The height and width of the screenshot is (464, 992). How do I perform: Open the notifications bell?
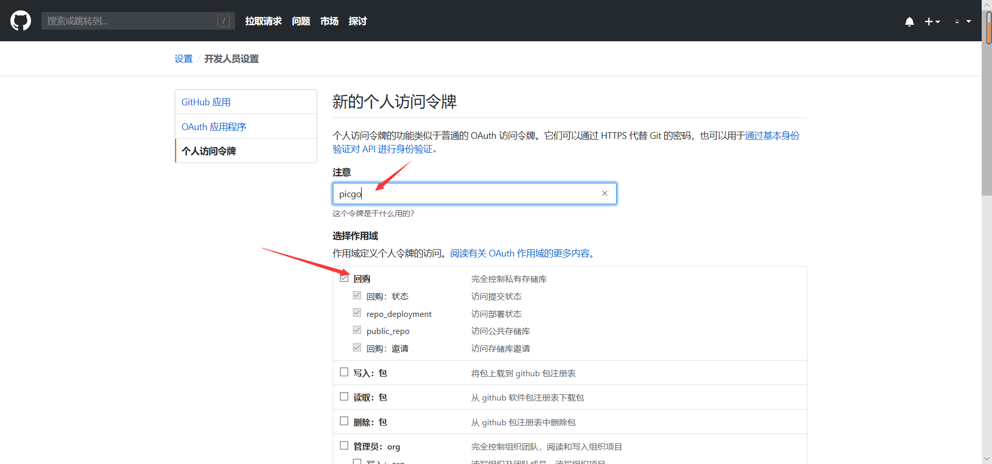(909, 22)
